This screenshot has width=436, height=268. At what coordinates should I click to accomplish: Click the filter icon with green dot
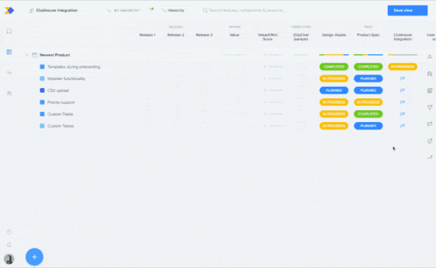151,10
